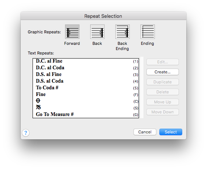Click the Create... button
This screenshot has height=169, width=207.
pyautogui.click(x=163, y=72)
